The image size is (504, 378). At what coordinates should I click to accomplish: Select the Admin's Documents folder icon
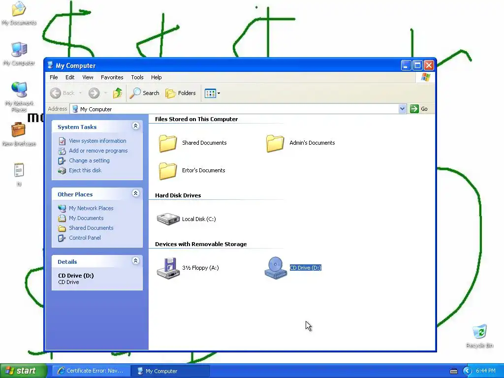[275, 143]
